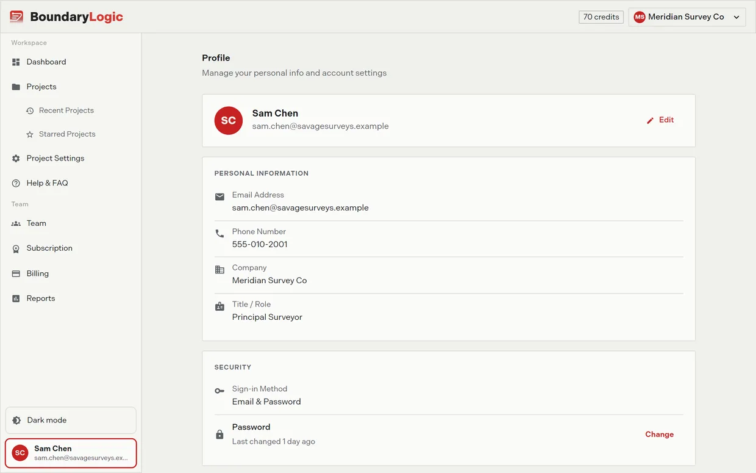Click the Starred Projects star icon

pyautogui.click(x=30, y=134)
